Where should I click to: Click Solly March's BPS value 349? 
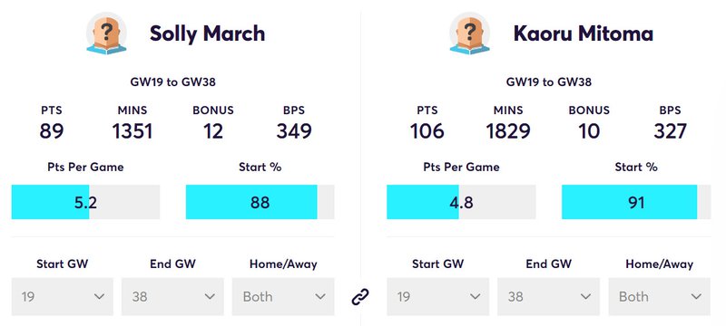294,131
